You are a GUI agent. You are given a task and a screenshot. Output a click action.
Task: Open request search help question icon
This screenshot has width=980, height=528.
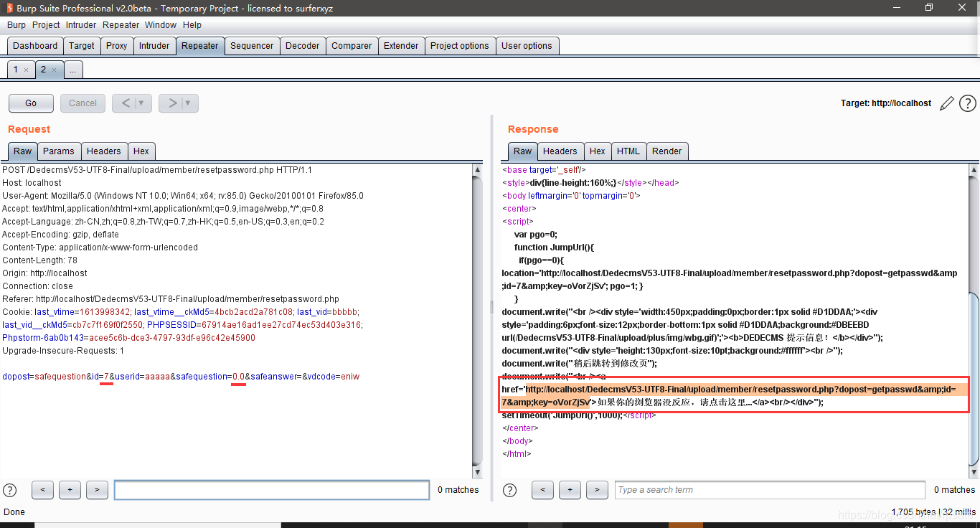[x=10, y=490]
